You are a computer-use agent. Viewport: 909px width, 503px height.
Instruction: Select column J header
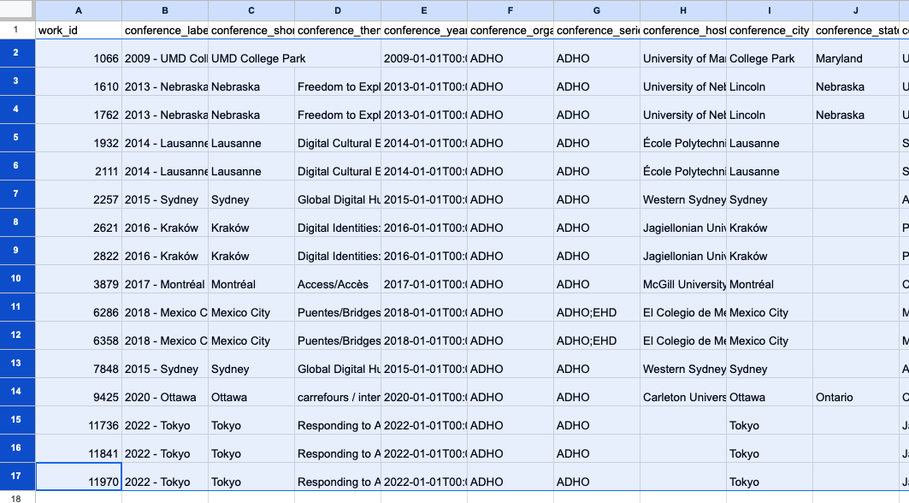click(x=855, y=10)
